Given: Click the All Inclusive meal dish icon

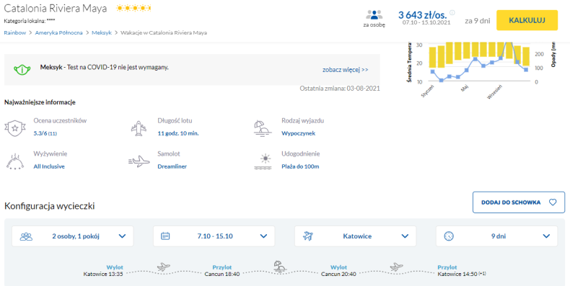Looking at the screenshot, I should coord(15,161).
